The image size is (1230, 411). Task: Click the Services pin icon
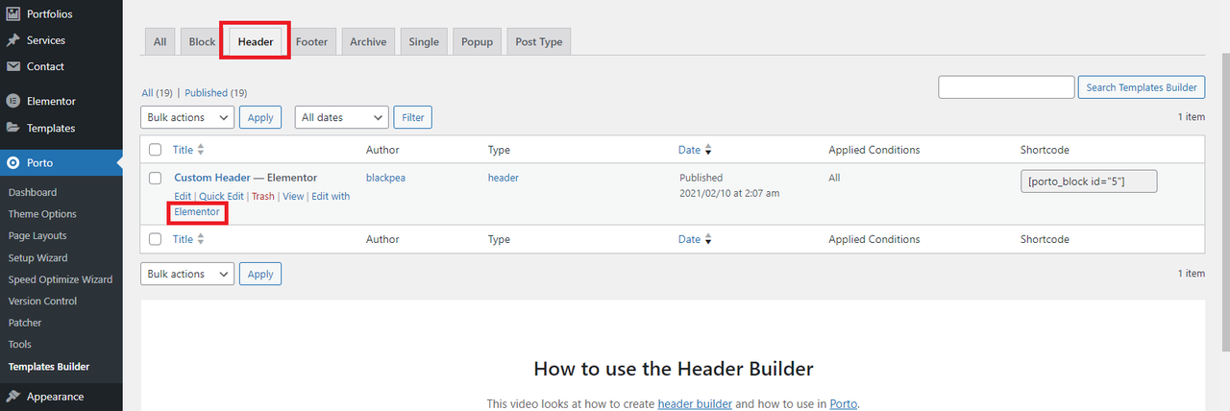[x=13, y=40]
